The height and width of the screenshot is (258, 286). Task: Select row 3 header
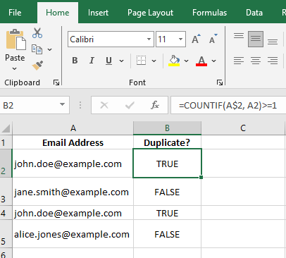[6, 192]
